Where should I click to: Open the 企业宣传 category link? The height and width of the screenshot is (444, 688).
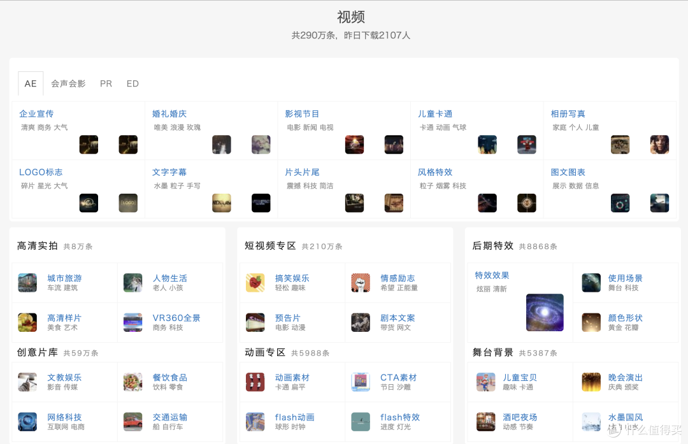coord(36,113)
